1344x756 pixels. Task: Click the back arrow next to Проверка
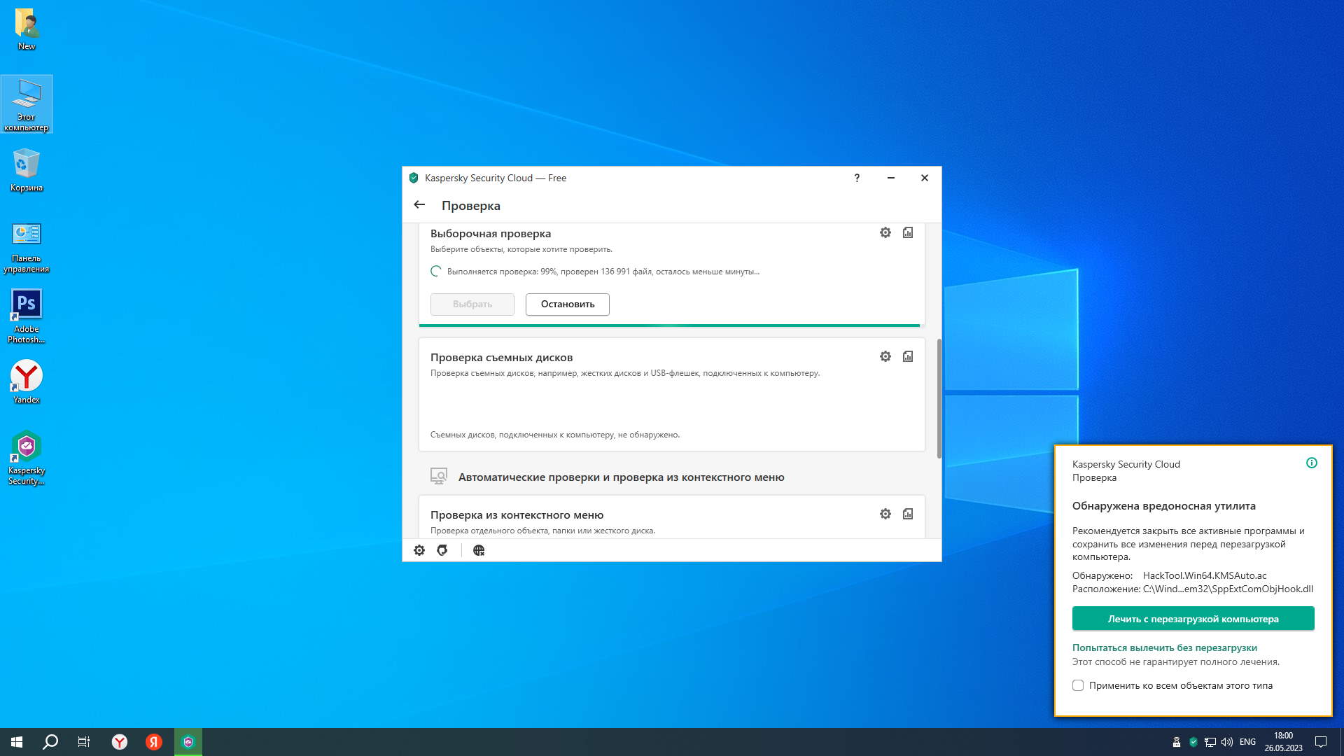point(419,205)
